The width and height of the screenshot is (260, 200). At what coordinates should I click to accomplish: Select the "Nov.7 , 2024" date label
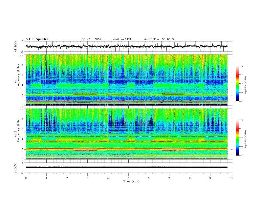point(92,39)
